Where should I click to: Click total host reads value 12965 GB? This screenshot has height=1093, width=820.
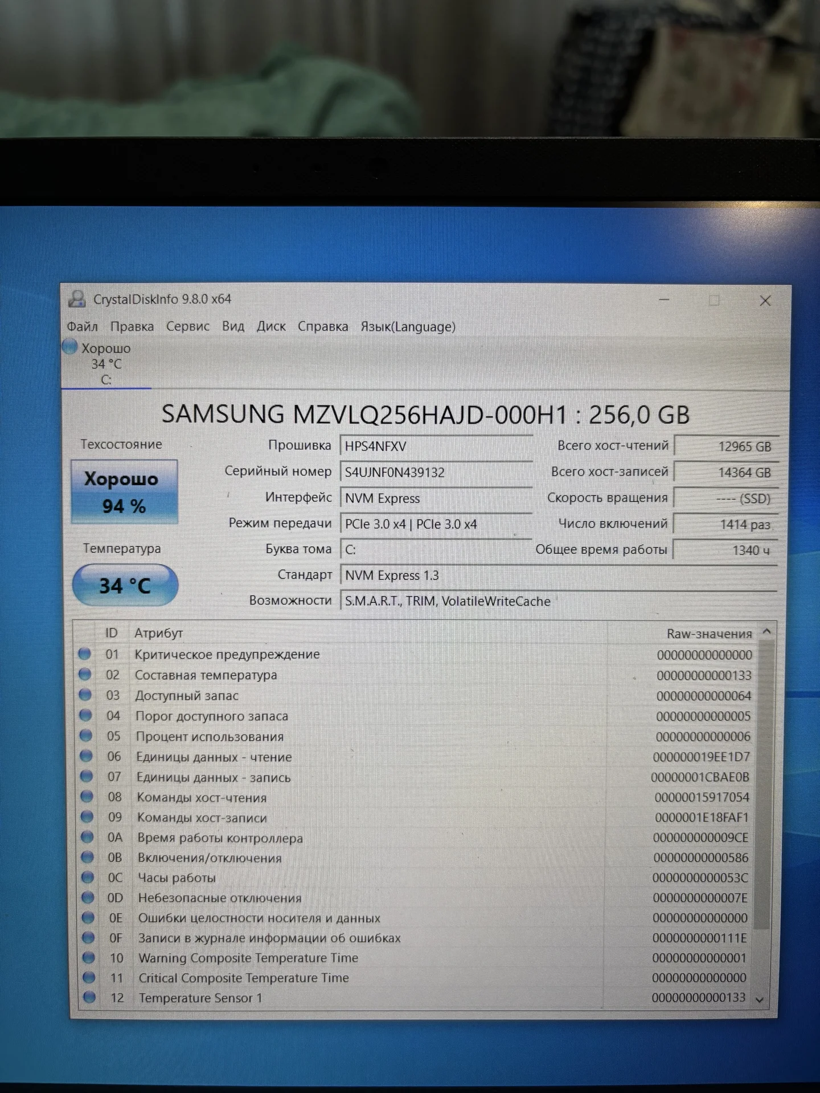pos(725,446)
